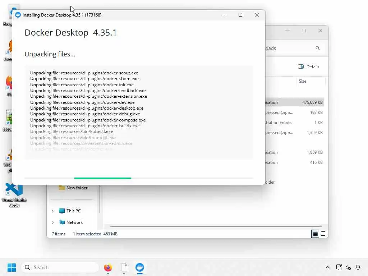The width and height of the screenshot is (368, 276).
Task: Close the File Explorer window
Action: [320, 31]
